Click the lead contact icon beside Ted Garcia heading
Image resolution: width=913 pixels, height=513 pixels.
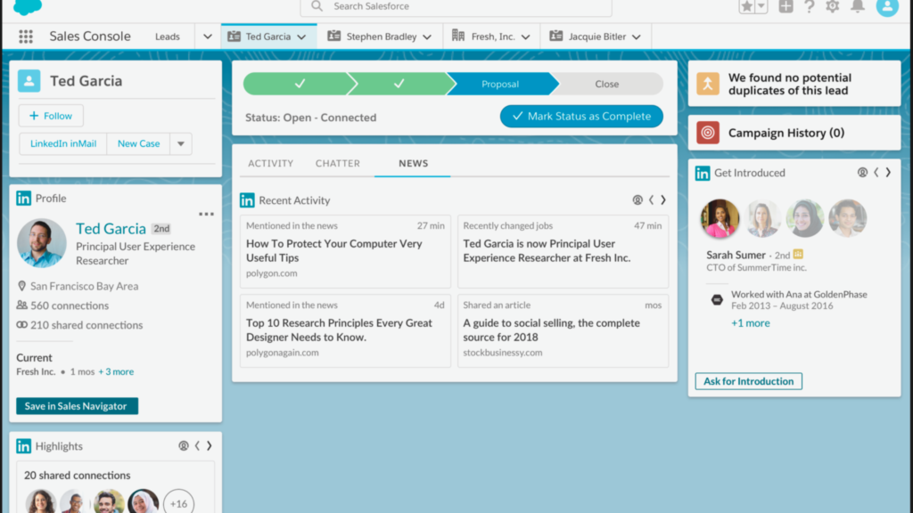(x=29, y=81)
